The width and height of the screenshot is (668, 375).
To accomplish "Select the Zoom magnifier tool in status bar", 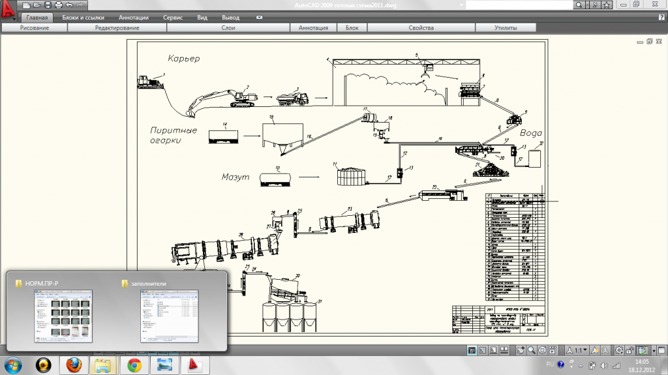I will click(531, 350).
